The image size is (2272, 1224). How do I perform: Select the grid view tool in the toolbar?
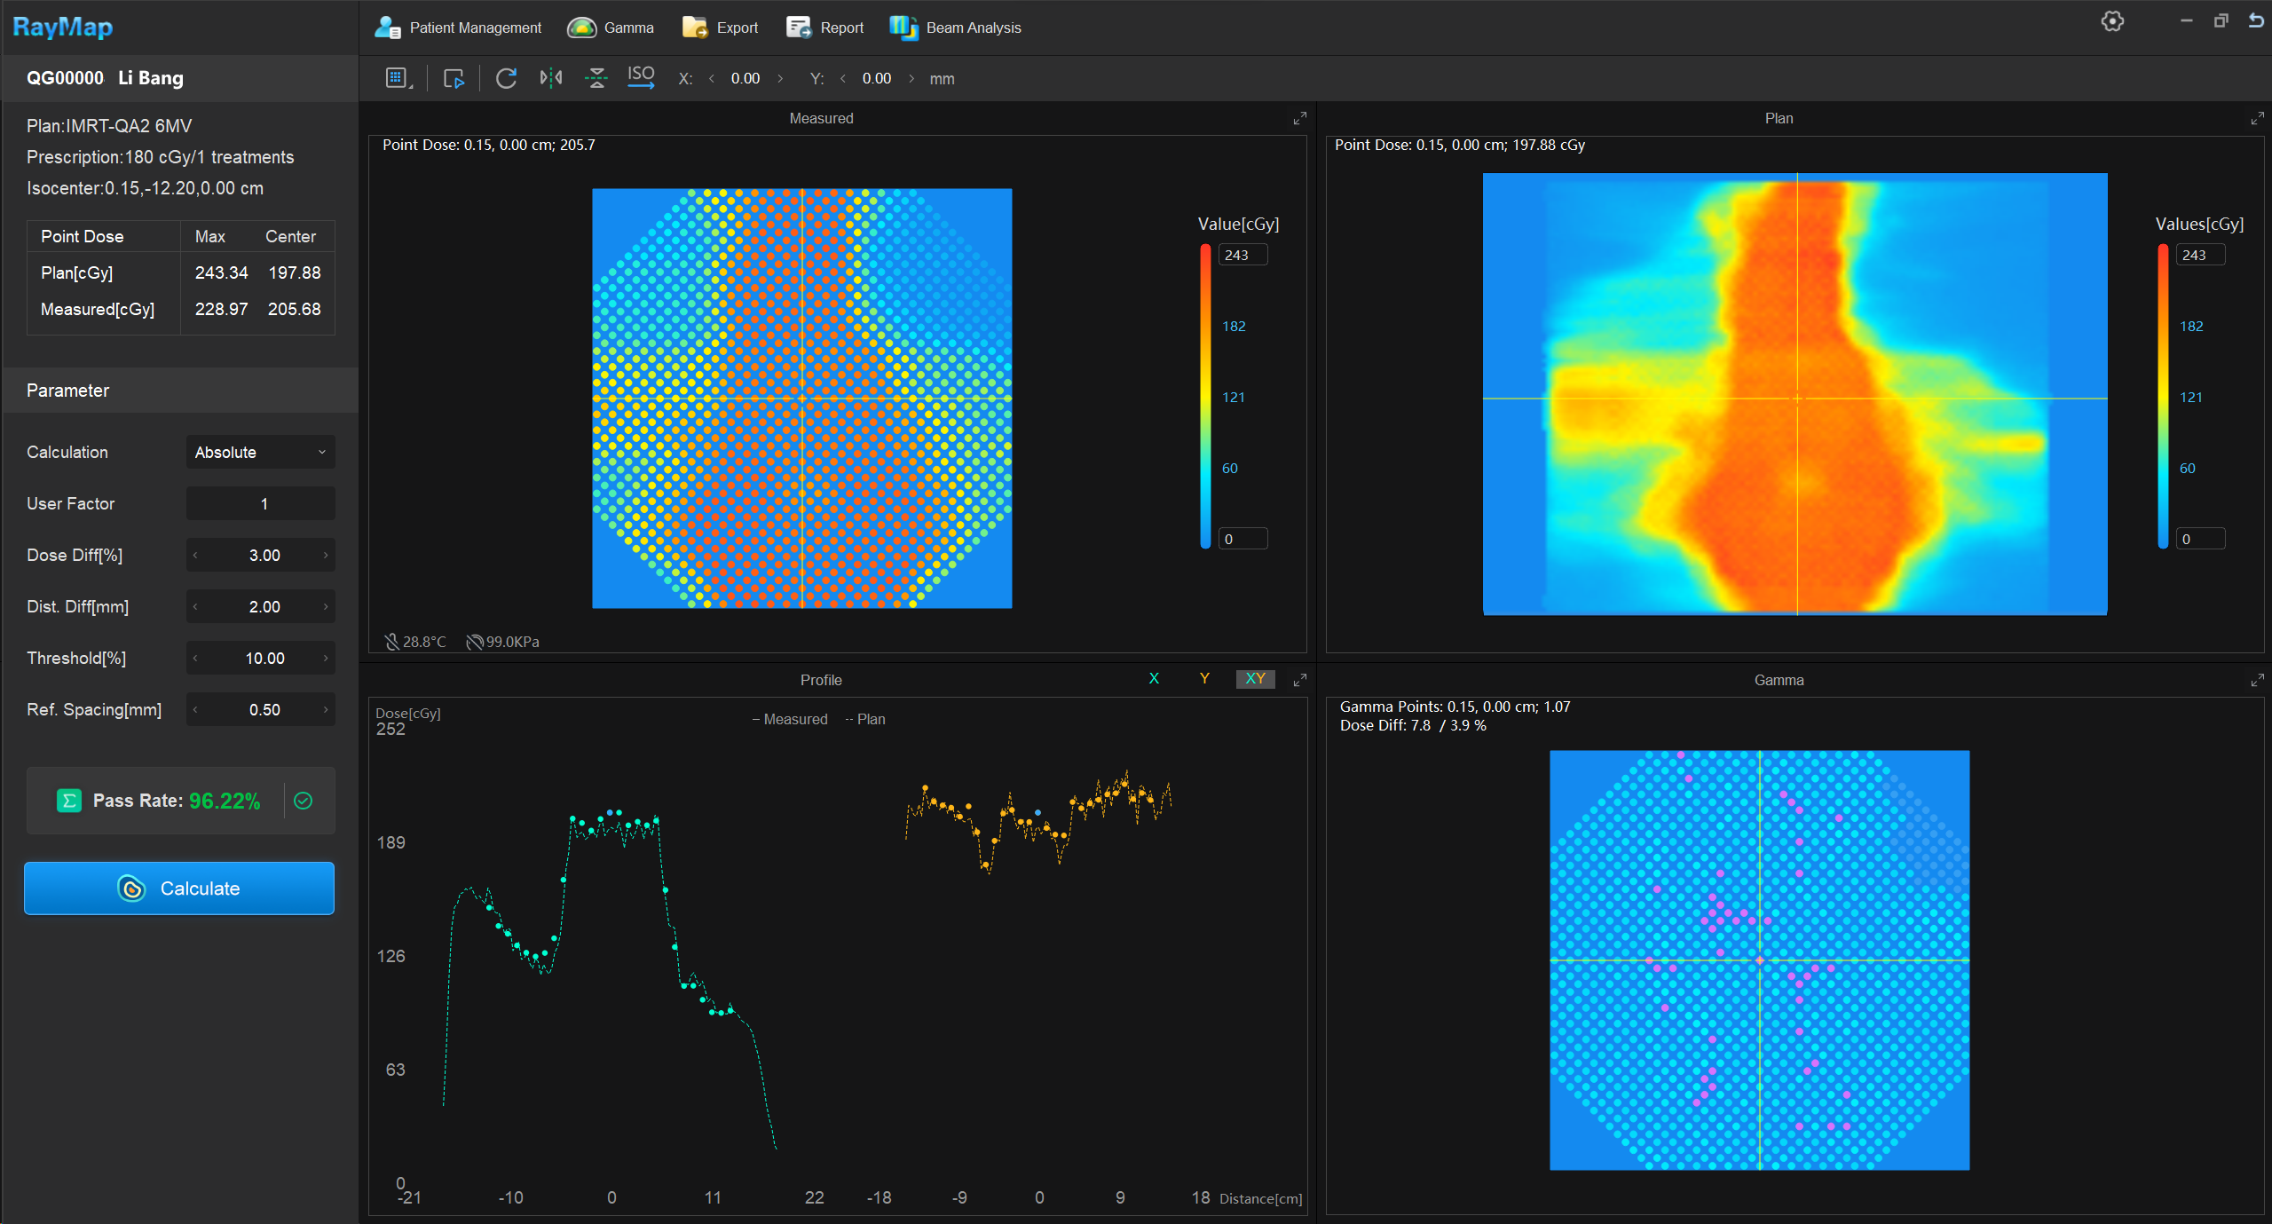coord(398,78)
